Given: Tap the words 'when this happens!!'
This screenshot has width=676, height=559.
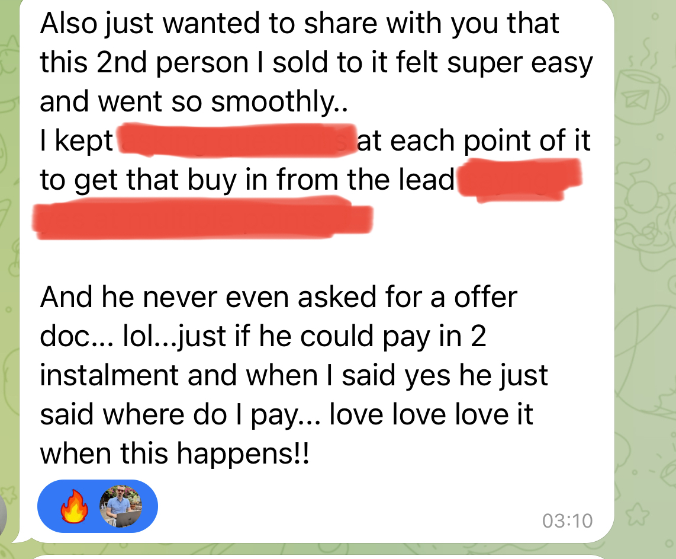Looking at the screenshot, I should [x=175, y=454].
